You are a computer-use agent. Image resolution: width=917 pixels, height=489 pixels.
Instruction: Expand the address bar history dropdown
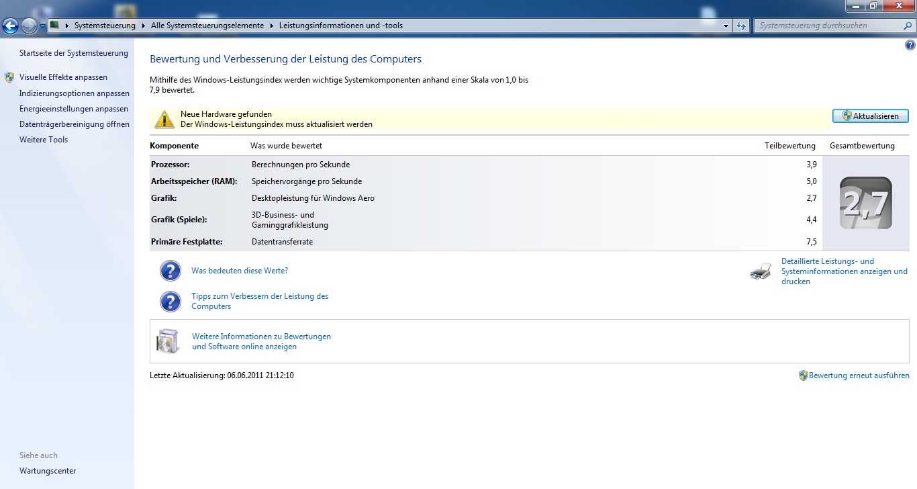click(726, 26)
